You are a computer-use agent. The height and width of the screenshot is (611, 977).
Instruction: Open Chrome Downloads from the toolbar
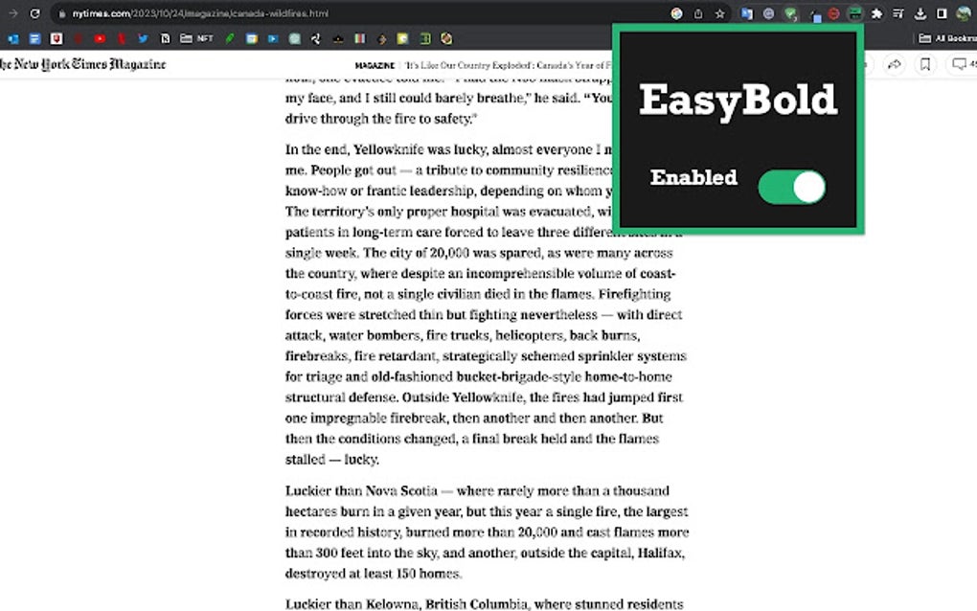[x=920, y=13]
